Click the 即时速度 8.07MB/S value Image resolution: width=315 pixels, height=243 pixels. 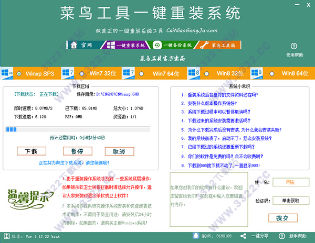[44, 108]
